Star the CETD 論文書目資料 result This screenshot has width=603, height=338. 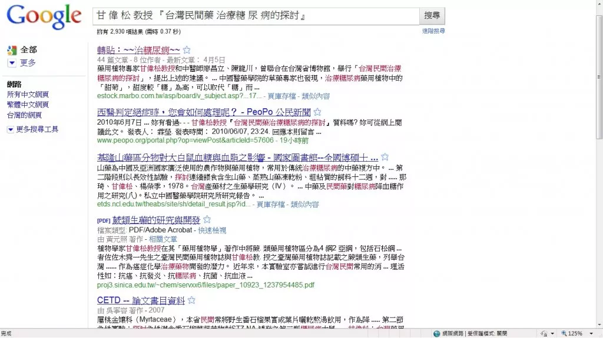[x=191, y=300]
